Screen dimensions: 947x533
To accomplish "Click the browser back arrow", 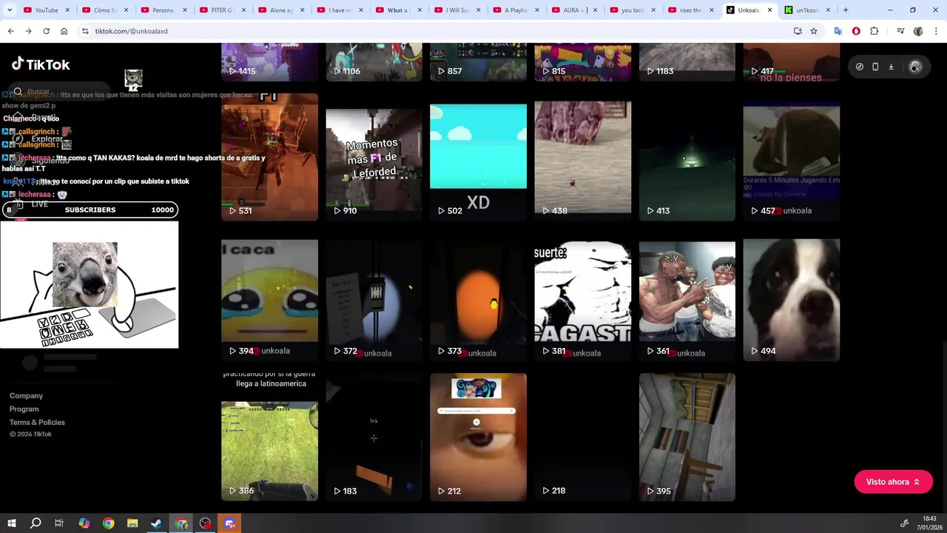I will [x=10, y=31].
